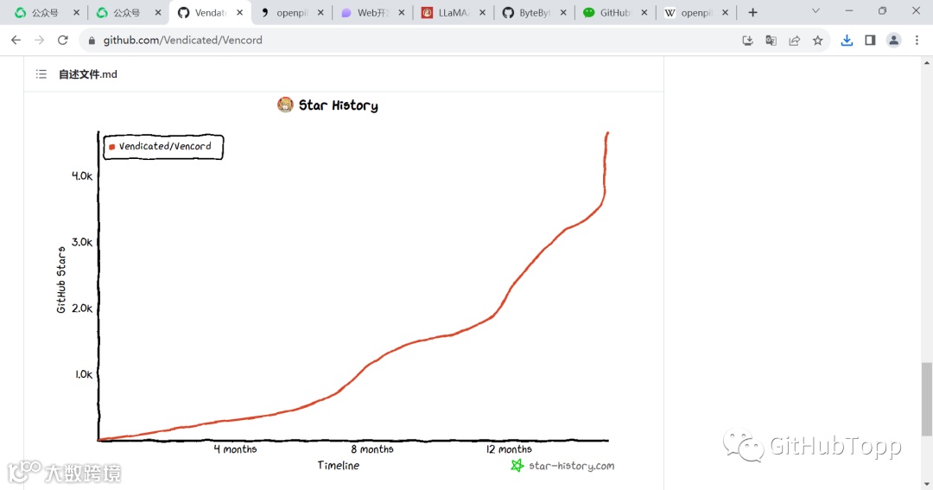Reload the Vencord GitHub page
This screenshot has height=490, width=933.
pos(62,40)
